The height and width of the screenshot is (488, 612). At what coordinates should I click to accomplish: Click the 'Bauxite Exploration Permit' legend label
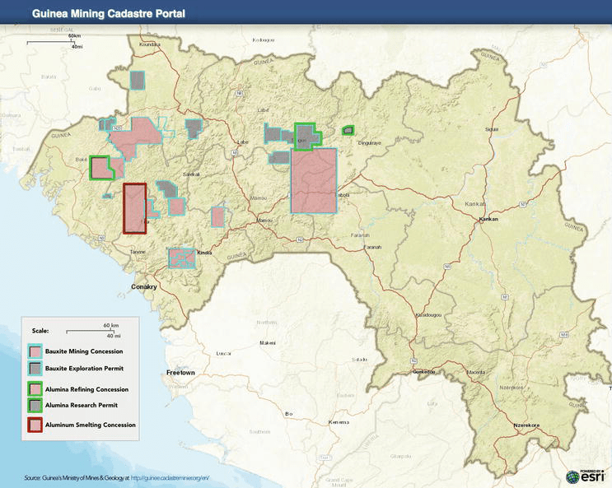click(84, 368)
